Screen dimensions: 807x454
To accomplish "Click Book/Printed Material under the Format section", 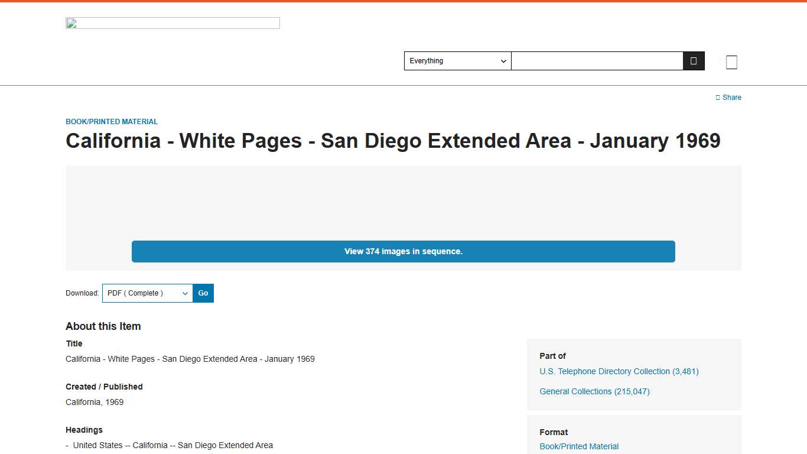I will pyautogui.click(x=579, y=446).
